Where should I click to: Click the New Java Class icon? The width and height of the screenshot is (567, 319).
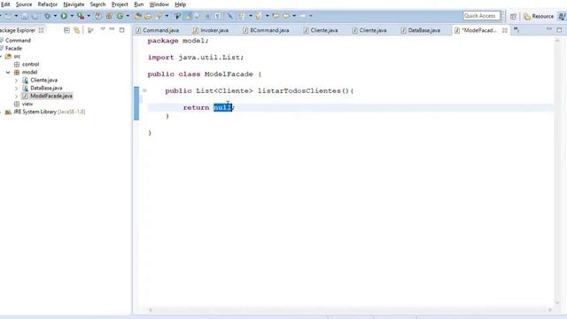[120, 16]
